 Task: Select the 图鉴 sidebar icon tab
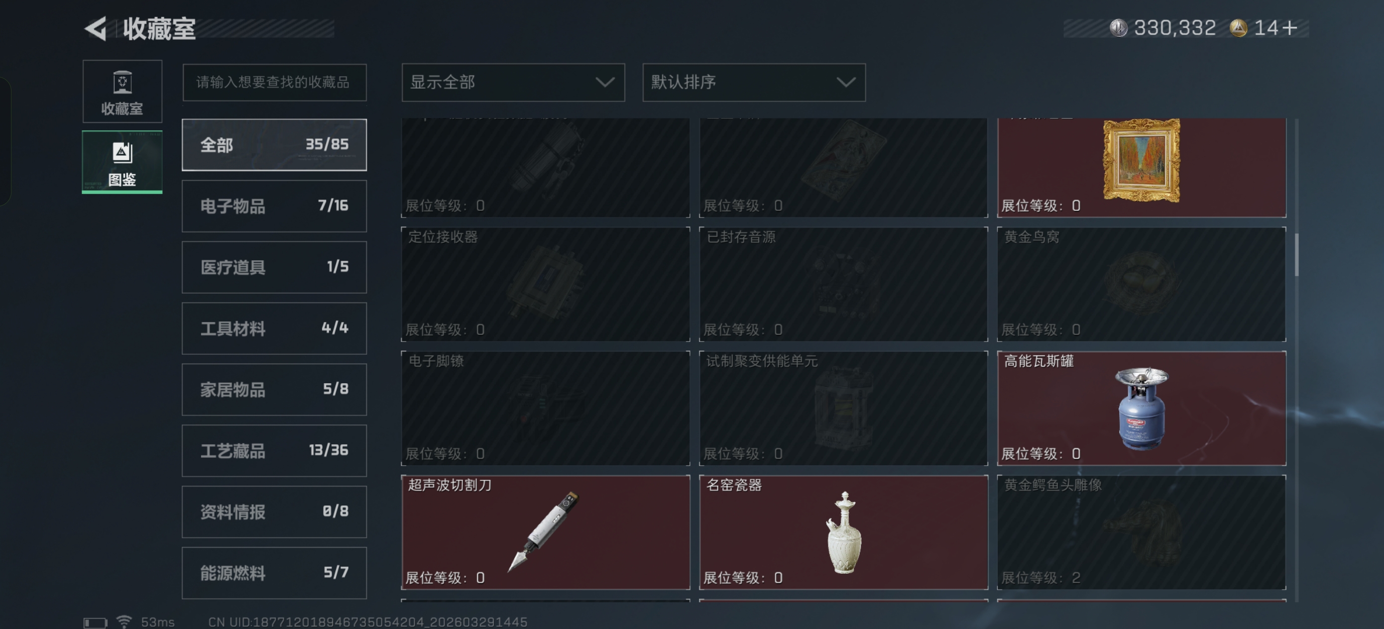point(122,162)
